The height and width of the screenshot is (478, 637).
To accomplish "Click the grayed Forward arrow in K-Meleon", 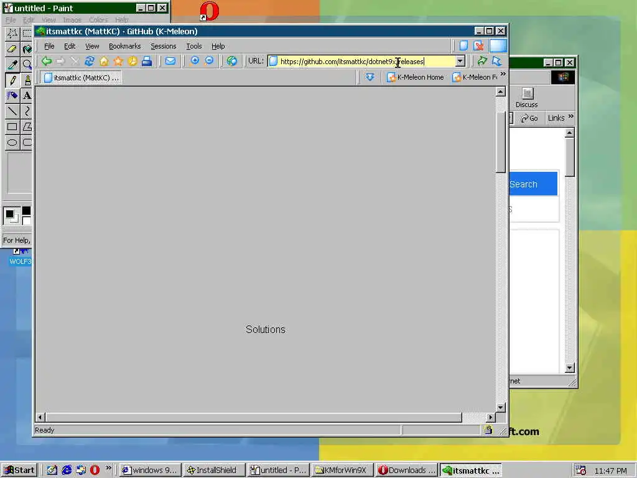I will [x=60, y=62].
